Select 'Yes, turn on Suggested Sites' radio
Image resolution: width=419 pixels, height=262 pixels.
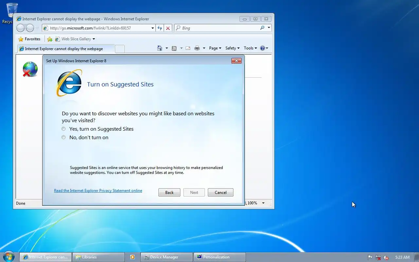click(64, 129)
